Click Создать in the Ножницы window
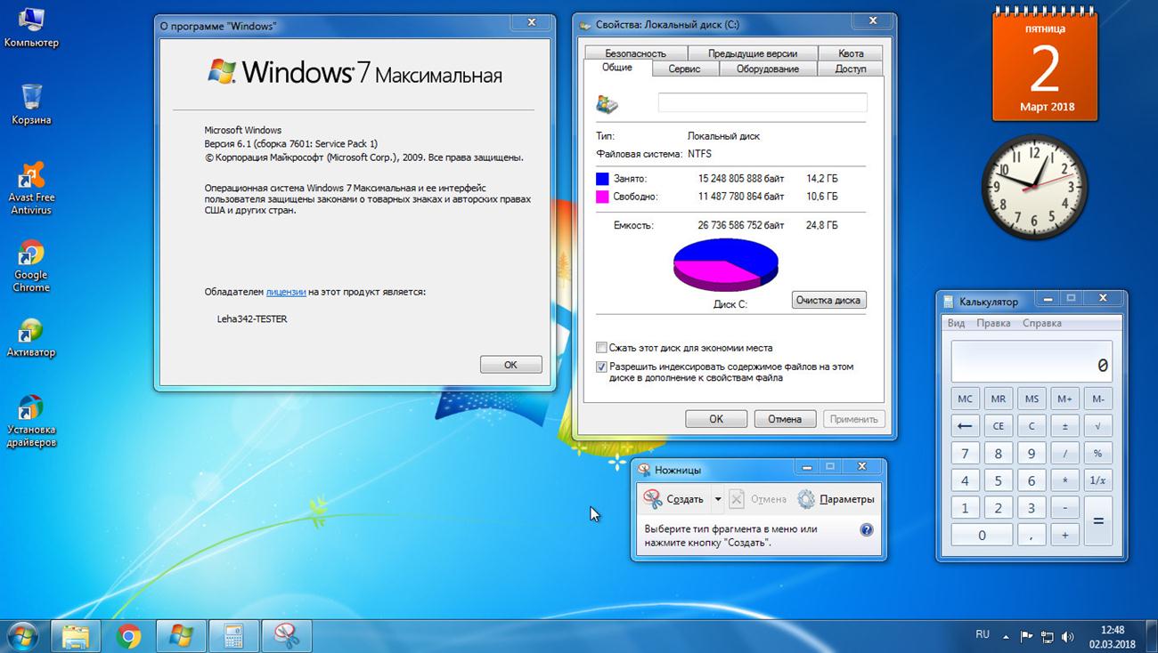 coord(676,499)
